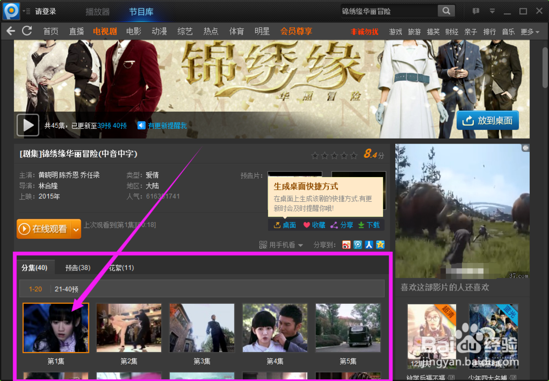549x381 pixels.
Task: Play episode 第3集 thumbnail
Action: [201, 327]
